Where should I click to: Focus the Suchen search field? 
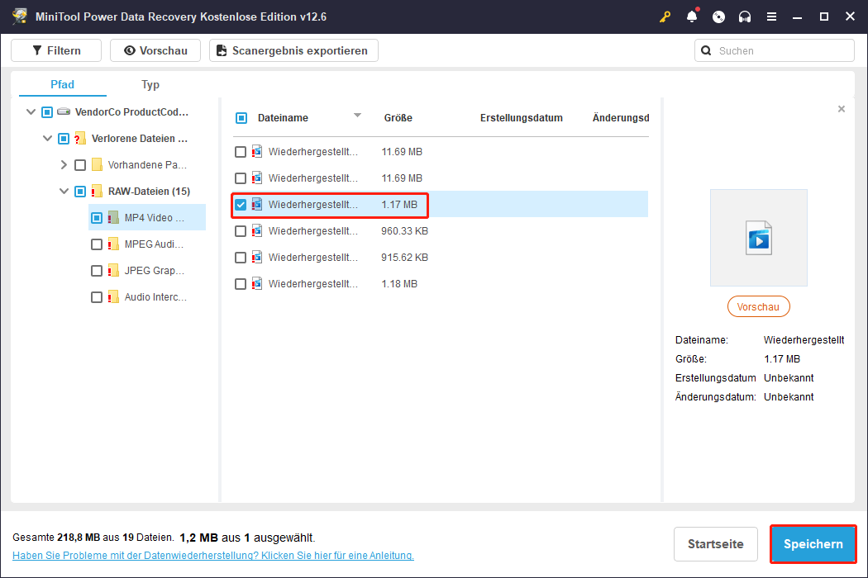tap(774, 50)
